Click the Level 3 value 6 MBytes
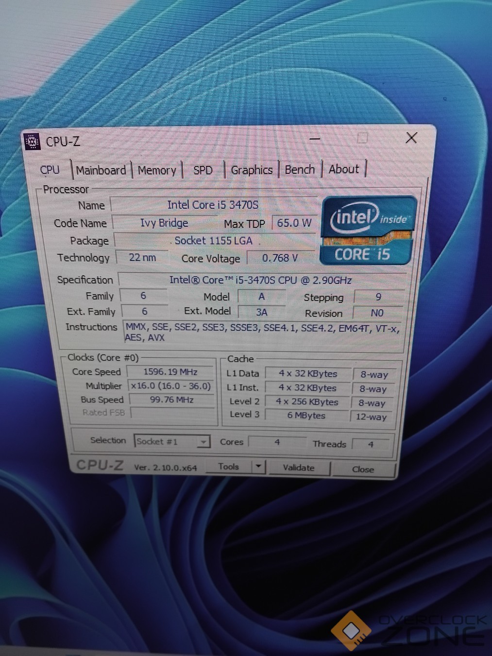Image resolution: width=492 pixels, height=656 pixels. [306, 416]
